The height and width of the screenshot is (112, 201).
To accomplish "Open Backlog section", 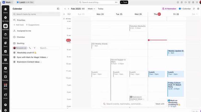I will [x=21, y=43].
